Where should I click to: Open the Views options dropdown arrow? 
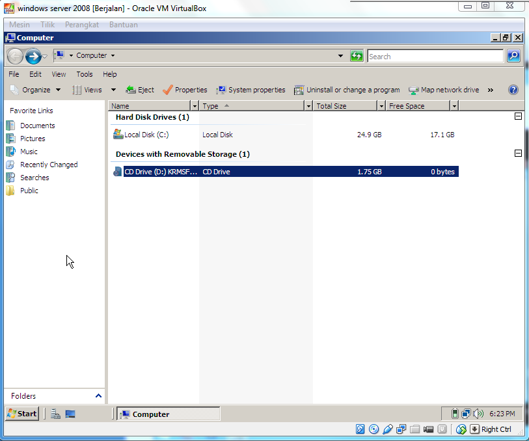[113, 90]
